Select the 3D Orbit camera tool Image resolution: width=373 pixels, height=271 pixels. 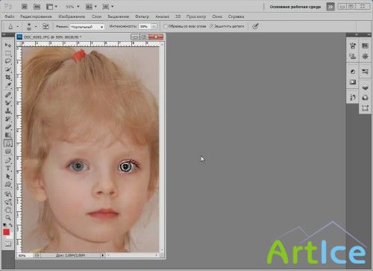tap(8, 202)
